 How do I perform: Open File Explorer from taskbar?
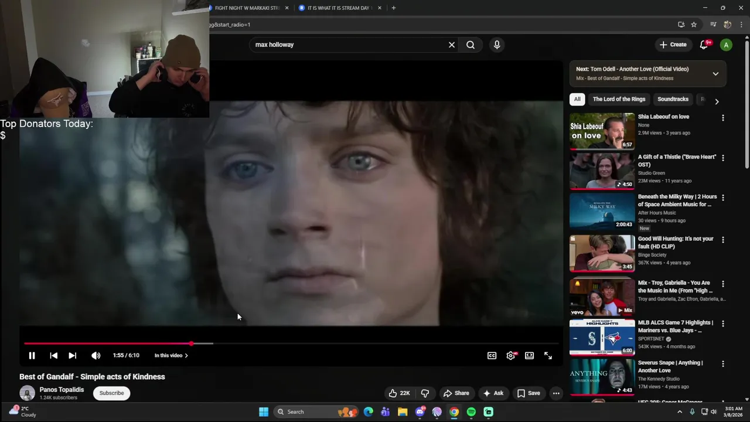click(403, 412)
